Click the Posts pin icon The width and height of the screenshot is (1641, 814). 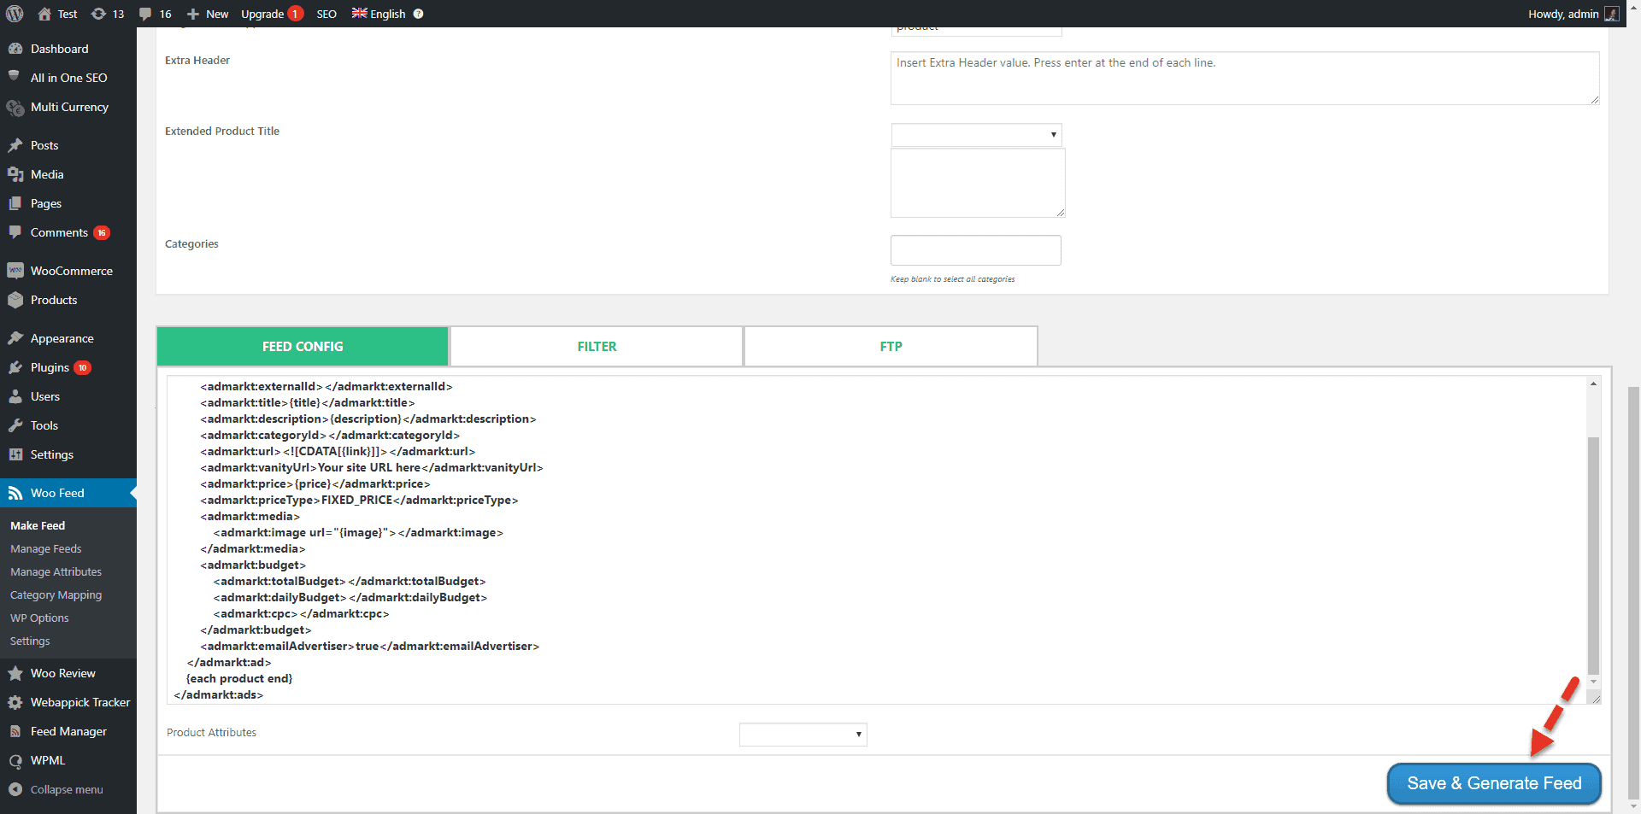[15, 145]
